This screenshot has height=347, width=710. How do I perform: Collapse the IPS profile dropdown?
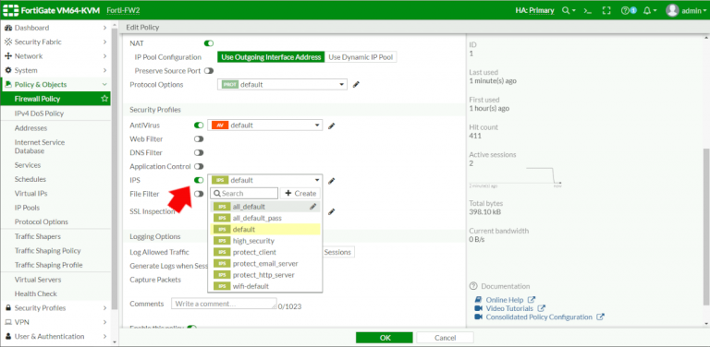coord(265,180)
